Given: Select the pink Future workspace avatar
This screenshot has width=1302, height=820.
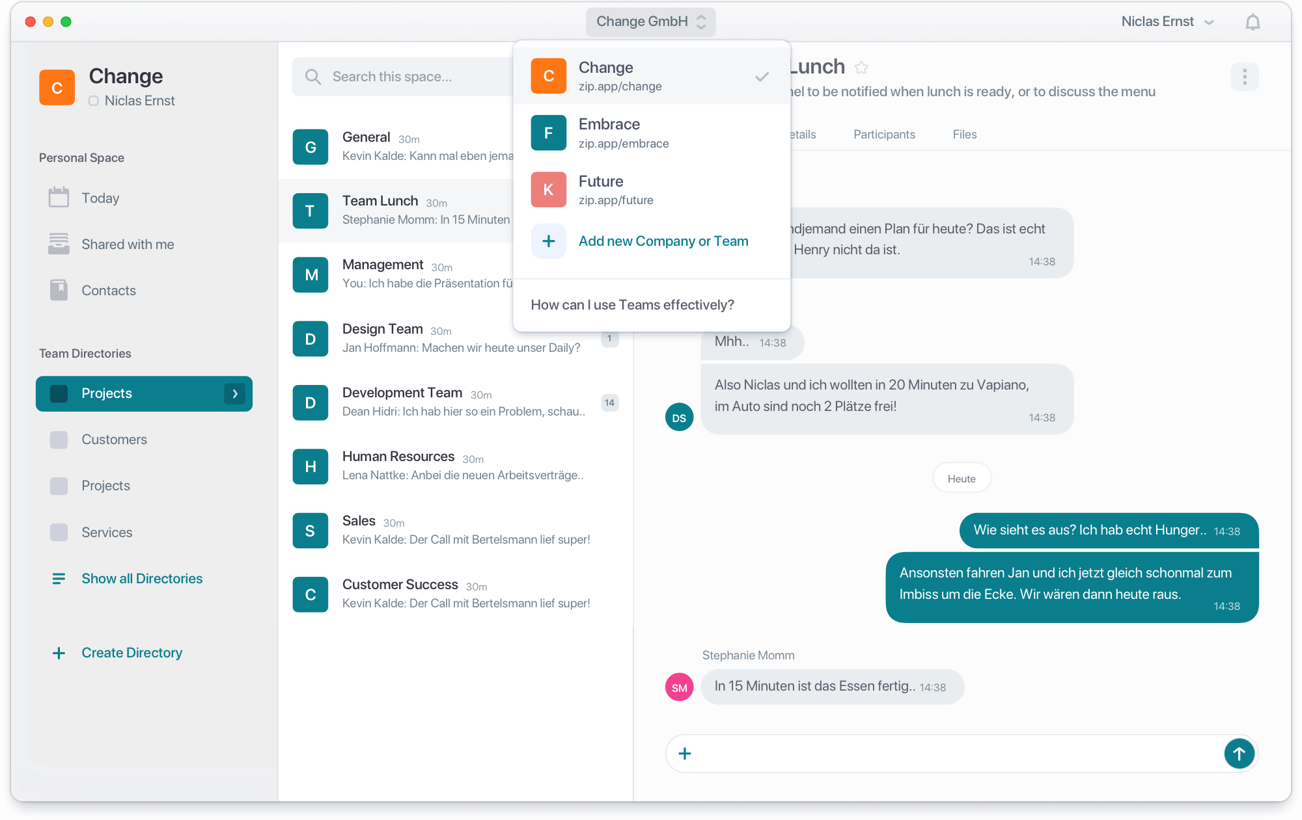Looking at the screenshot, I should tap(548, 189).
